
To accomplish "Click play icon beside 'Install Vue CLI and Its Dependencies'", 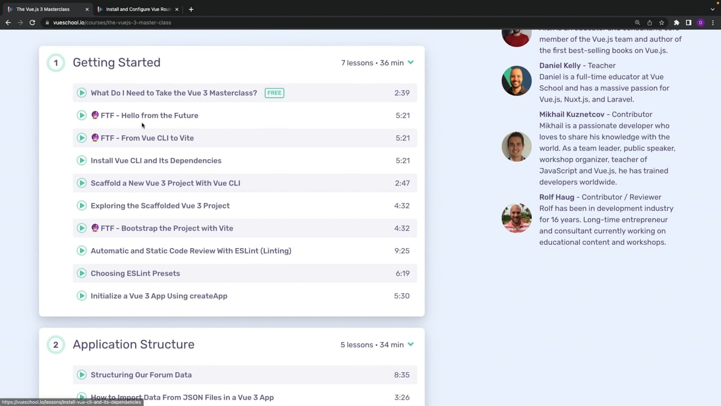I will [x=82, y=161].
